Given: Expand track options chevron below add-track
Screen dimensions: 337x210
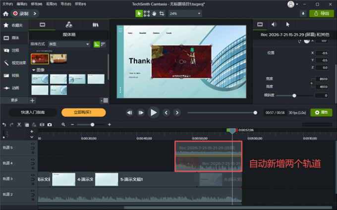Looking at the screenshot, I should coord(32,137).
